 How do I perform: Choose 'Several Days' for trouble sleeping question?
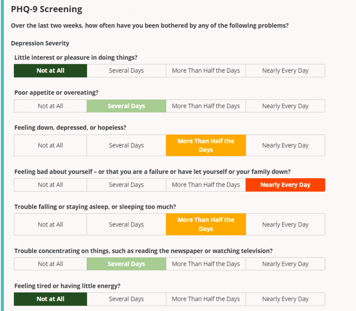coord(127,224)
